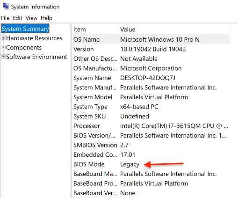Select the BaseBoard Pro... row label
This screenshot has height=198, width=238.
click(x=95, y=183)
